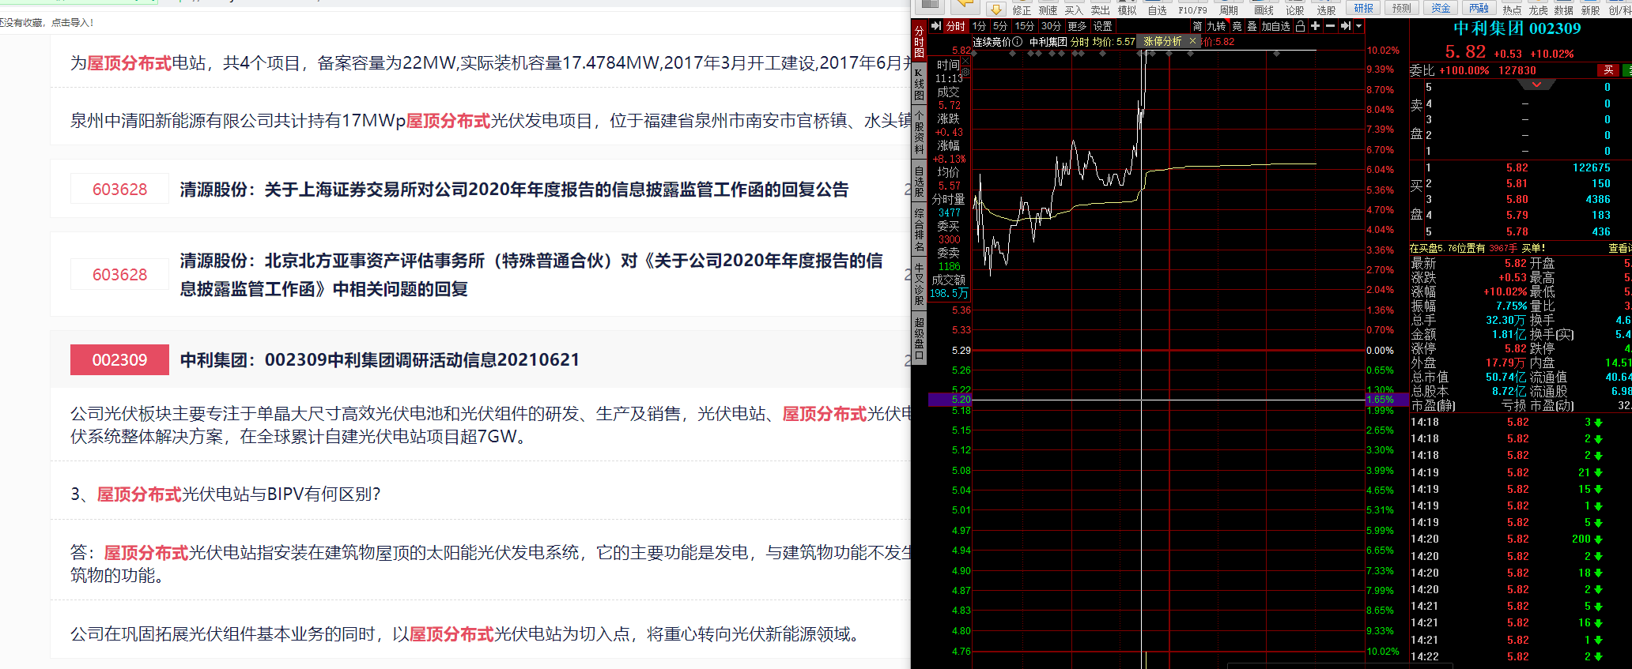1632x669 pixels.
Task: Click the 龙虎 toolbar item
Action: (x=1538, y=10)
